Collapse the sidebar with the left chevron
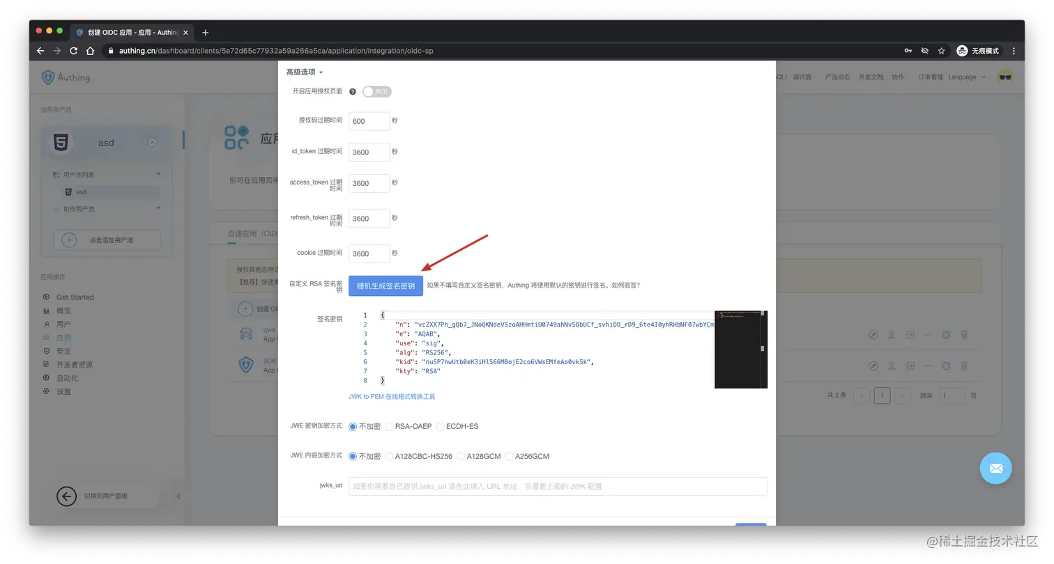1054x564 pixels. click(178, 496)
